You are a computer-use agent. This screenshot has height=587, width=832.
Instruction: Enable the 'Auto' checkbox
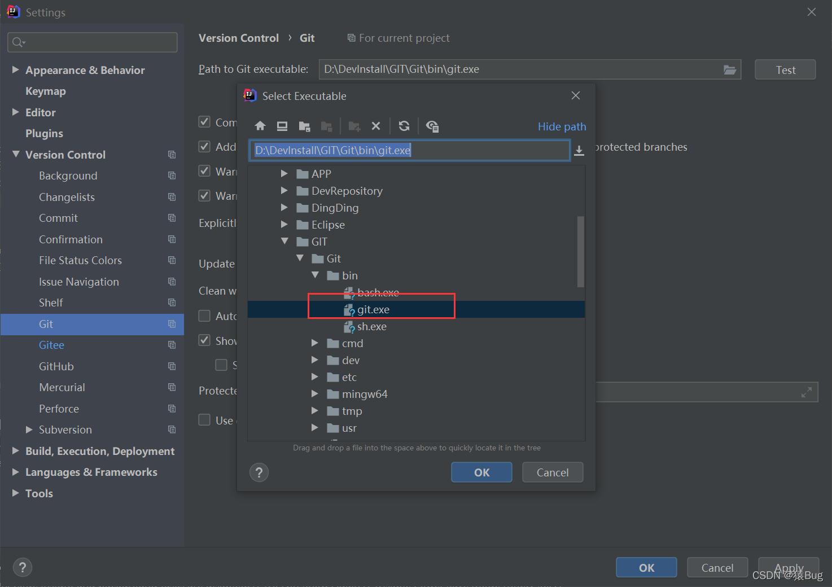[x=204, y=316]
